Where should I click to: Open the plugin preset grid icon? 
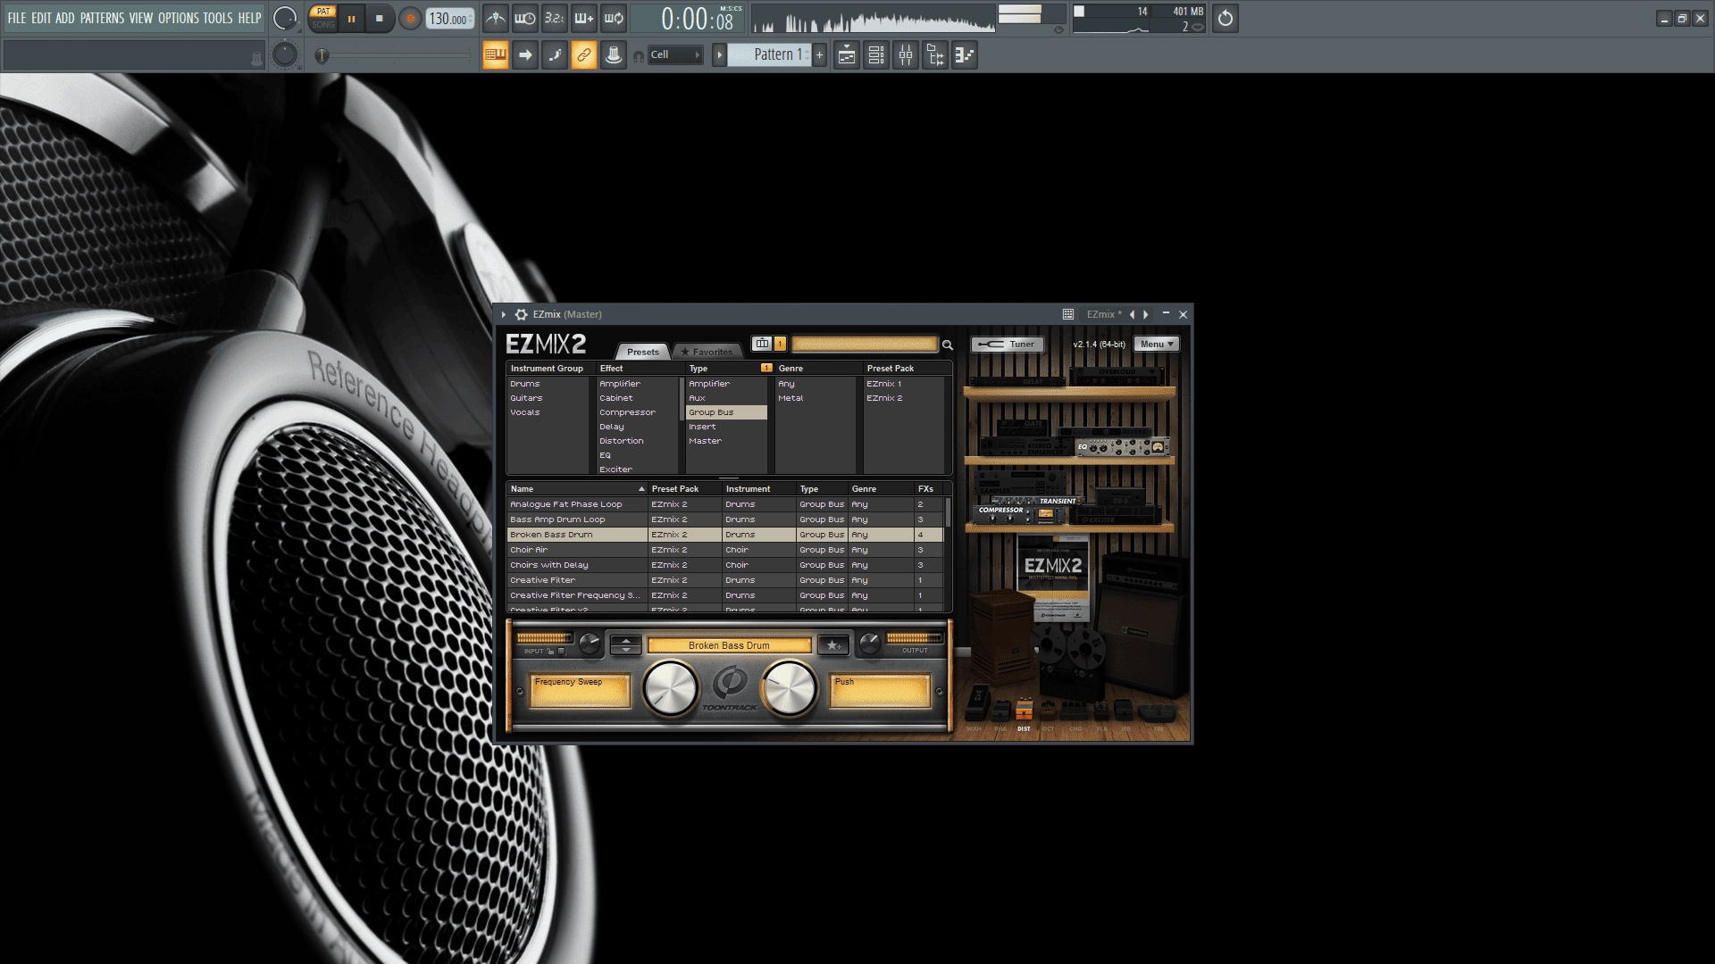(x=1067, y=314)
